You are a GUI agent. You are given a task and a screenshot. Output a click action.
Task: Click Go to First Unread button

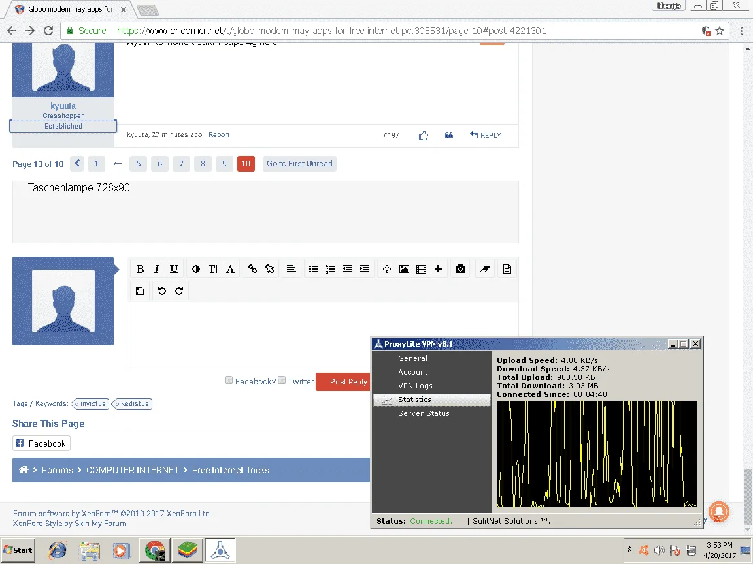299,164
